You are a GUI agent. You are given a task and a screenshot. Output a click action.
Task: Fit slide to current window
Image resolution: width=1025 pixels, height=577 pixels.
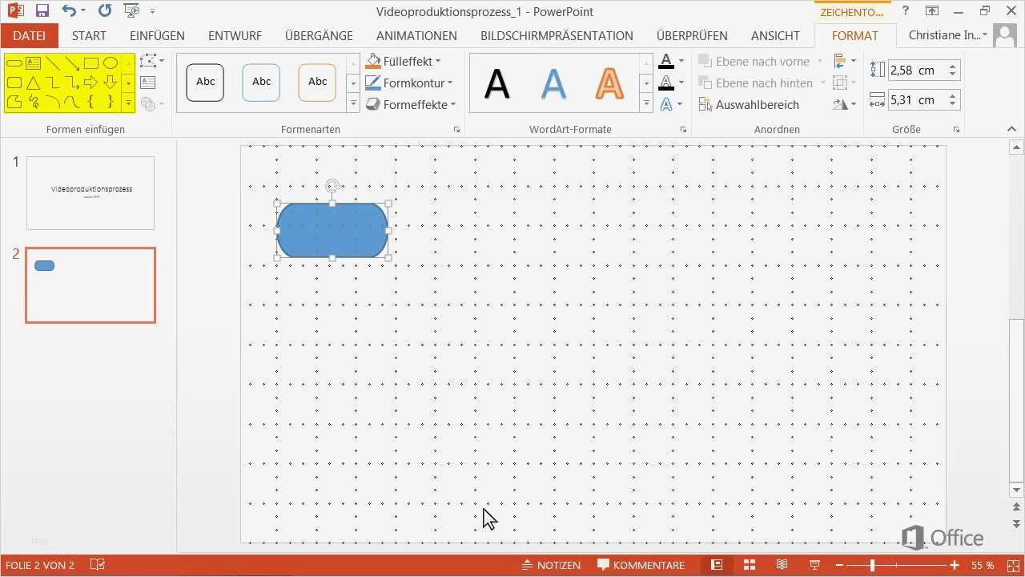pyautogui.click(x=1014, y=565)
